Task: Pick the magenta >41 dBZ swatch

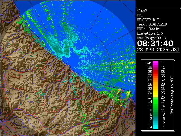Action: pos(156,63)
